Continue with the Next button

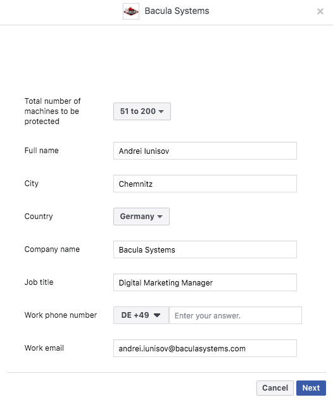click(x=311, y=388)
